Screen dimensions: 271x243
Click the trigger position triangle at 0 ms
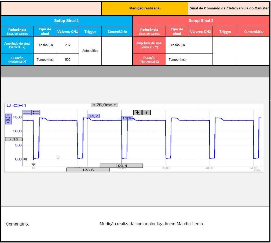(x=34, y=165)
